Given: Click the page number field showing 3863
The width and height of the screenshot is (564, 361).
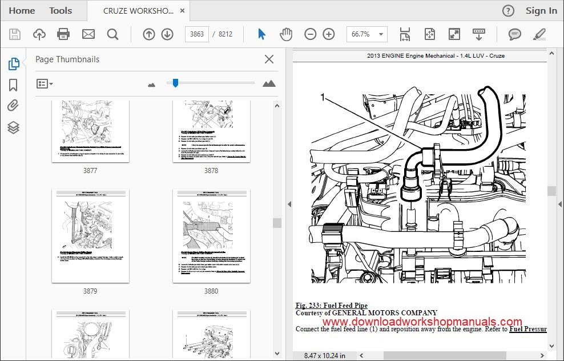Looking at the screenshot, I should [x=197, y=34].
